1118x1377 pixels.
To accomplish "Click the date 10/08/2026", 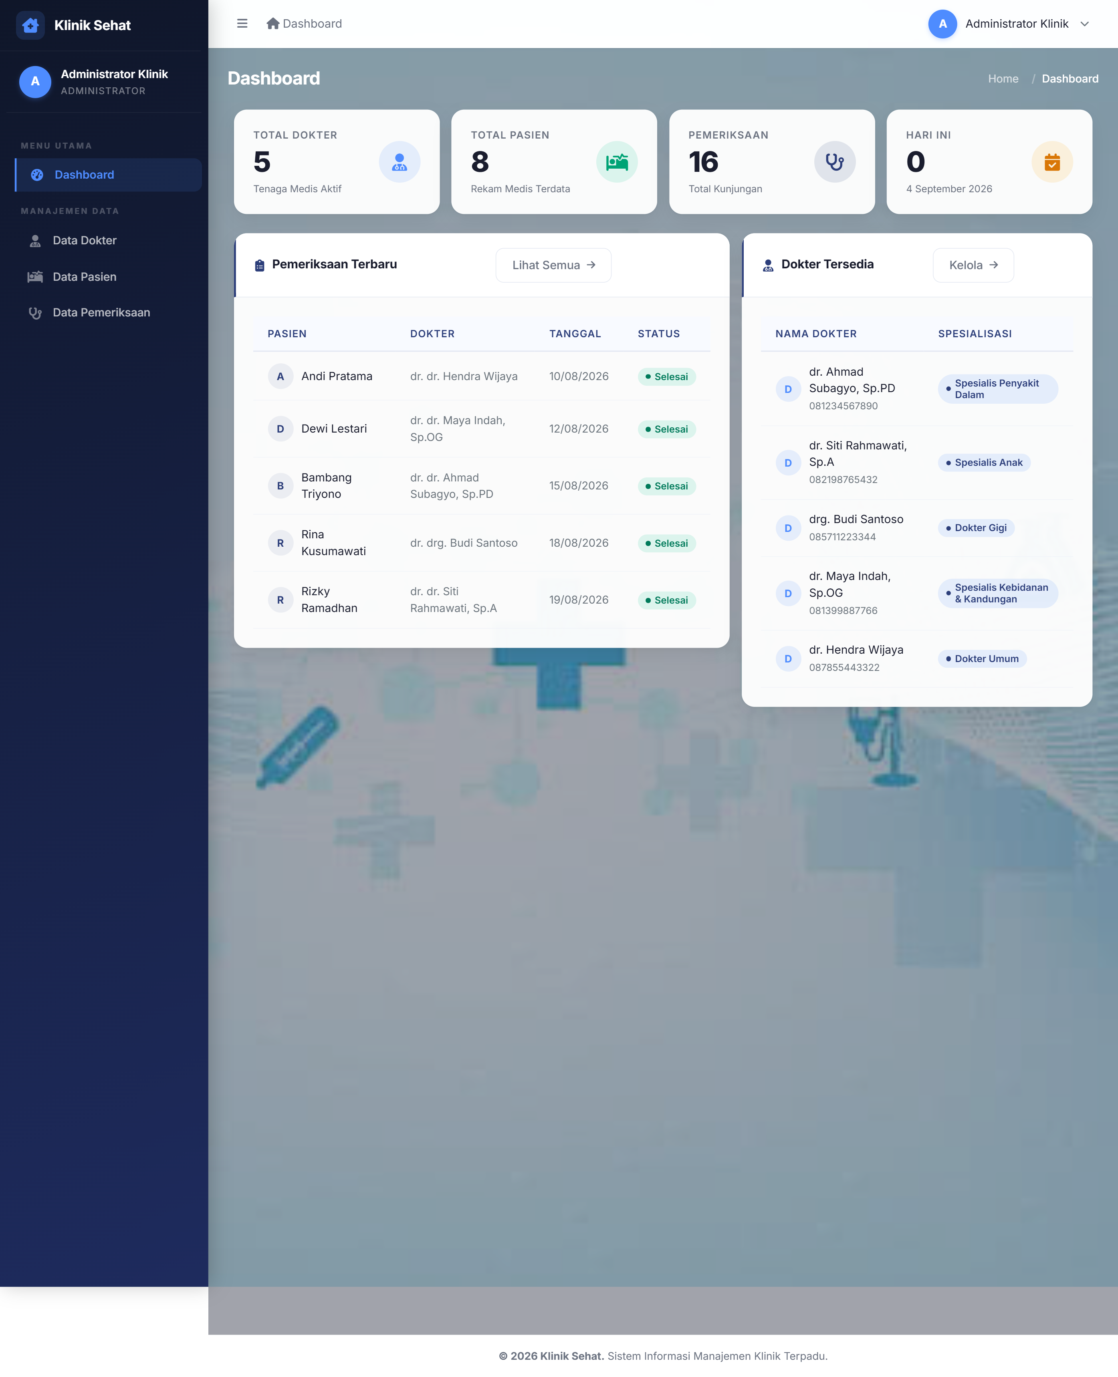I will pyautogui.click(x=578, y=376).
